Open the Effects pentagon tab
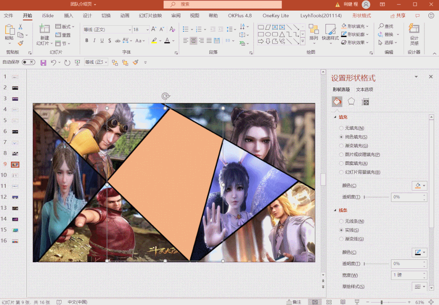Screen dimensions: 439x305 (x=351, y=101)
